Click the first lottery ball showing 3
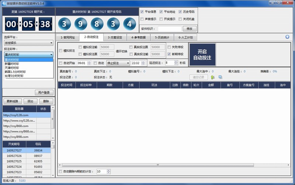Viewport: 295px width, 185px height. coord(65,25)
